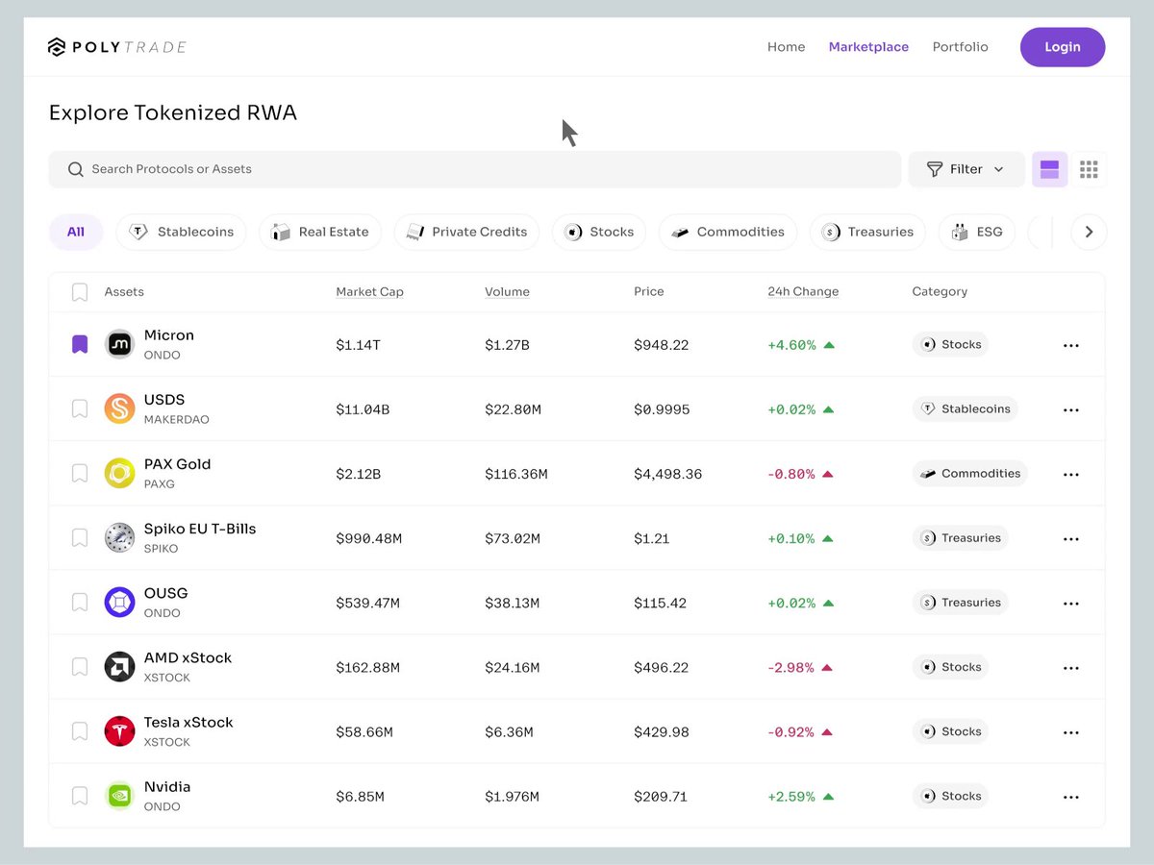Click the Login button

pos(1063,47)
